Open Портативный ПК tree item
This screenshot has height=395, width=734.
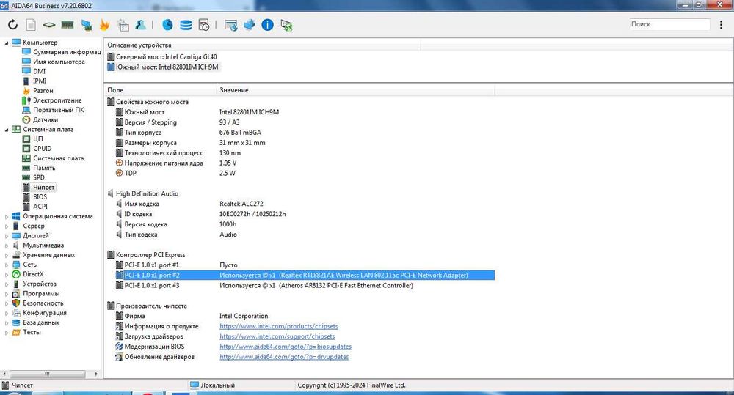click(53, 110)
